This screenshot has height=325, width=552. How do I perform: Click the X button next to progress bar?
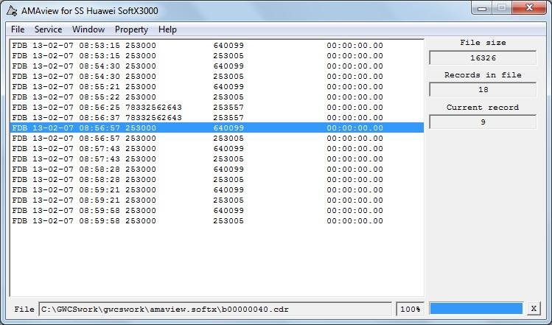(x=534, y=309)
